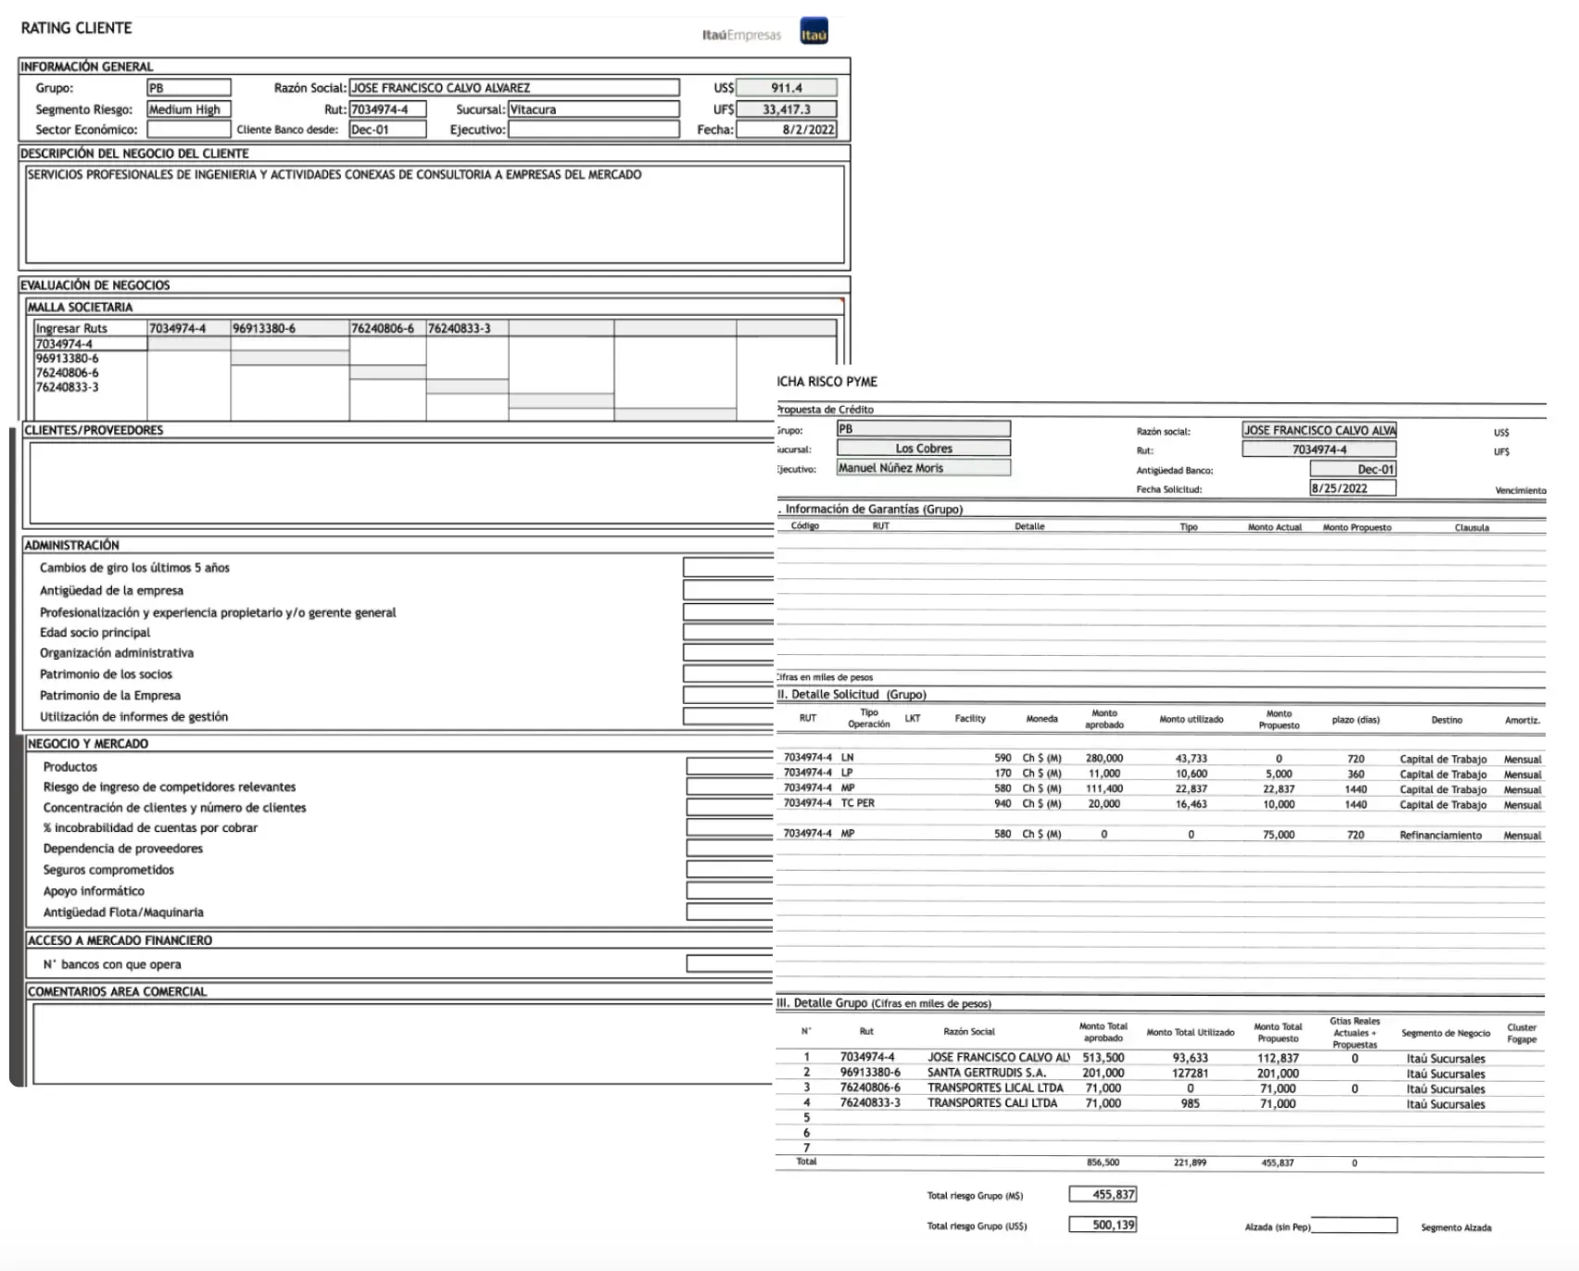Screen dimensions: 1579x1271
Task: Click field for Cambios de giro últimos 5 años
Action: point(728,568)
